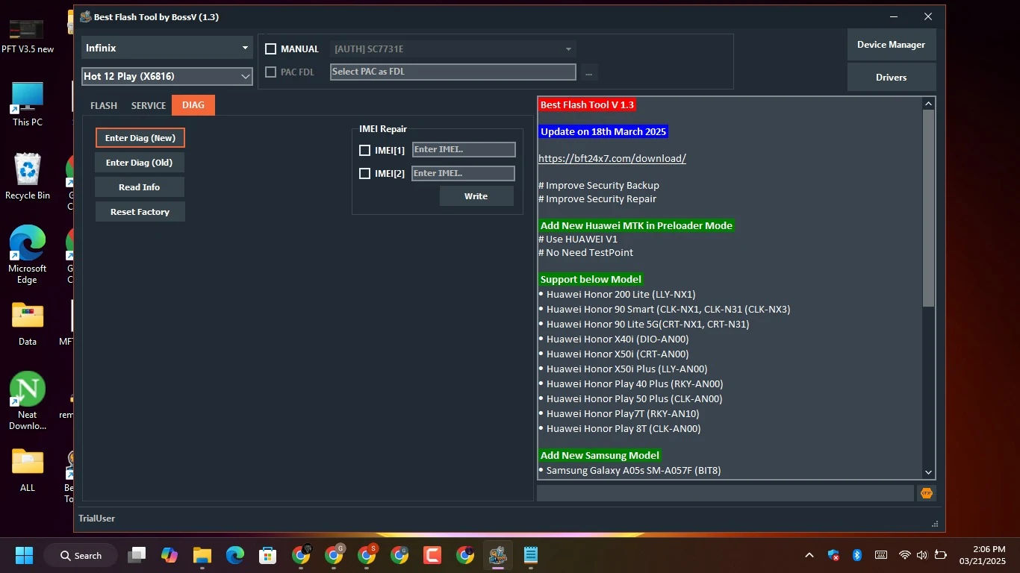Open the Notepad taskbar icon
Screen dimensions: 1020x573
531,555
